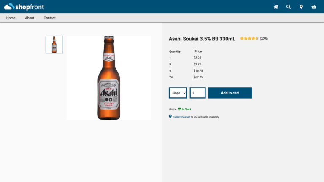Click the home icon in header
The image size is (324, 182).
coord(276,7)
